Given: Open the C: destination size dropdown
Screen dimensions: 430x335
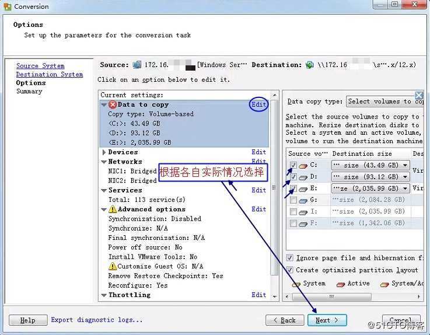Looking at the screenshot, I should pyautogui.click(x=370, y=165).
